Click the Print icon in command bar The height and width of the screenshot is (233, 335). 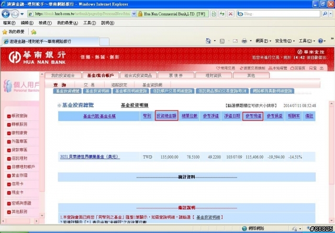point(244,41)
